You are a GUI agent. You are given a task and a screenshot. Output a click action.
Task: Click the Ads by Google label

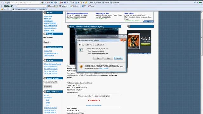148,22
